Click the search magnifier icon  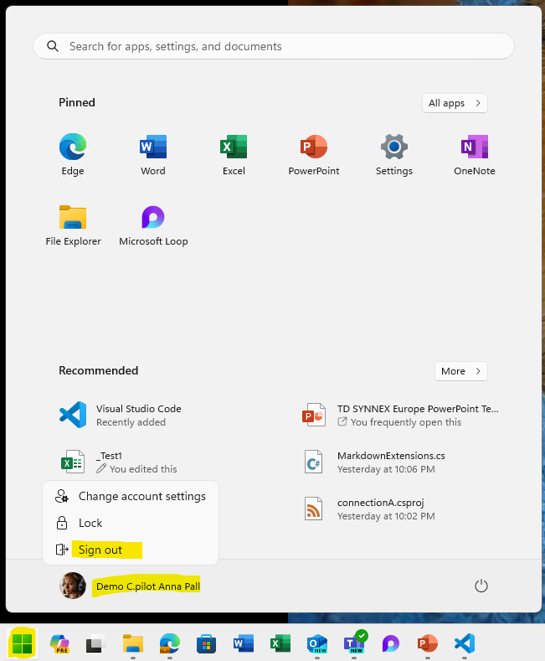click(53, 46)
